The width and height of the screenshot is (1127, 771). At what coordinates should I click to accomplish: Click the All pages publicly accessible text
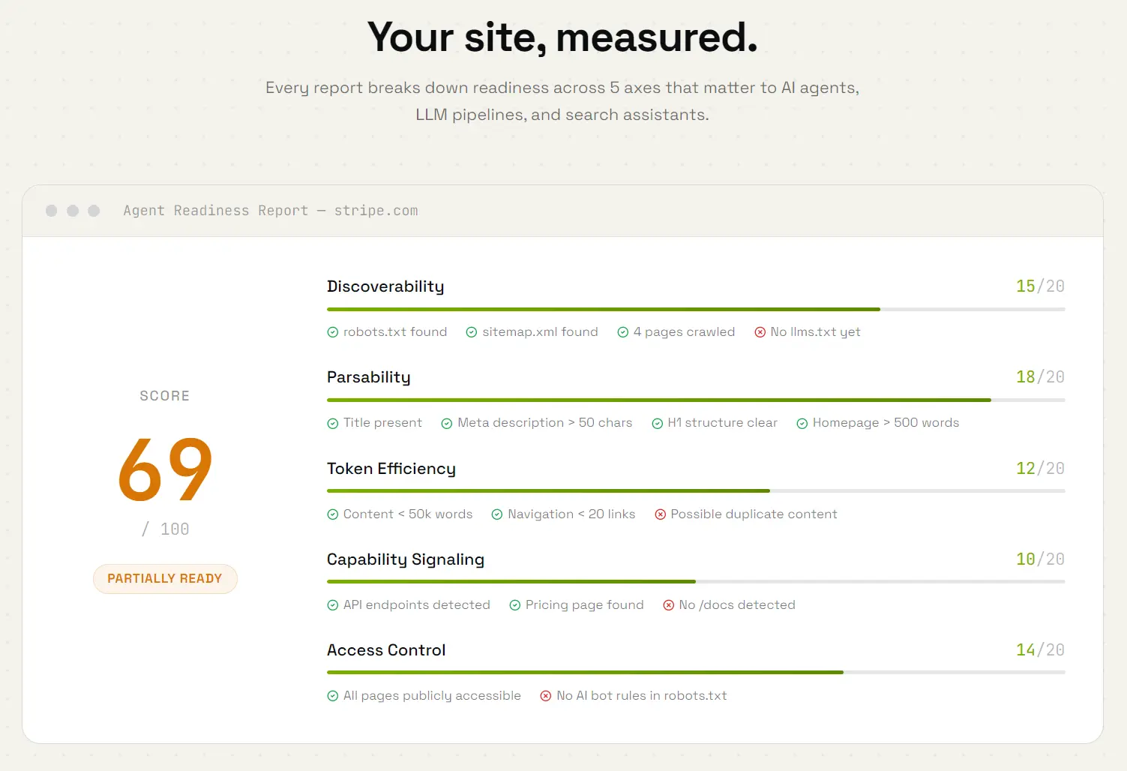432,696
